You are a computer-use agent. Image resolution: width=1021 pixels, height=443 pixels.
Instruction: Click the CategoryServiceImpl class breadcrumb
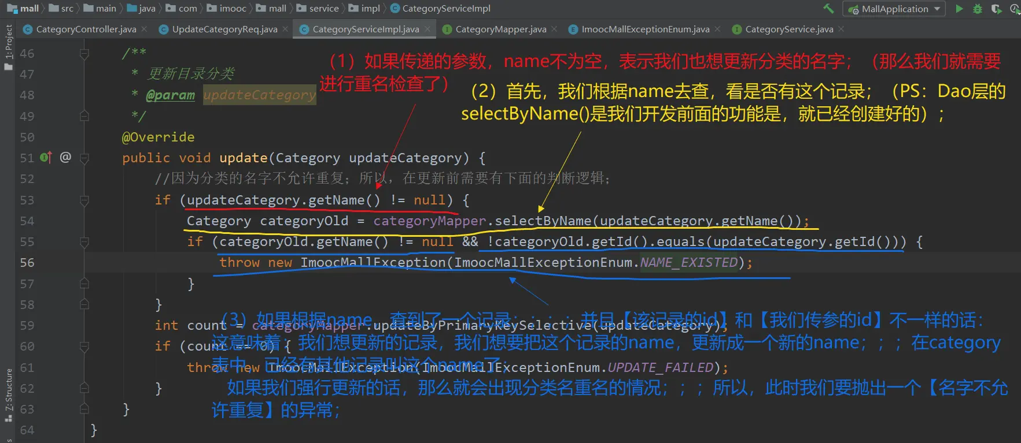pyautogui.click(x=440, y=9)
